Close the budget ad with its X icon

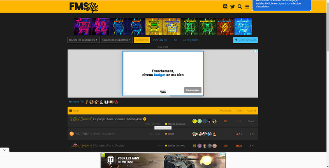[257, 51]
